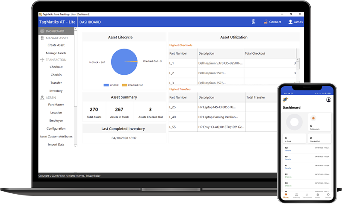Tap the In Stock card on phone
Image resolution: width=342 pixels, height=204 pixels.
click(x=294, y=139)
